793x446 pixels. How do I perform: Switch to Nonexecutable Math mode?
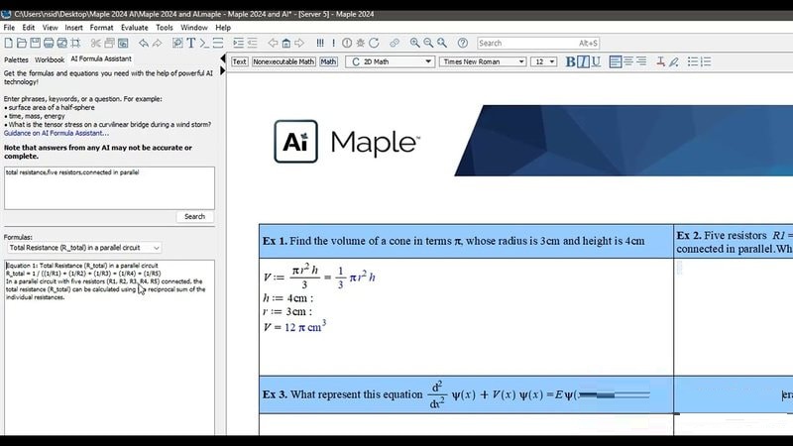click(x=283, y=61)
